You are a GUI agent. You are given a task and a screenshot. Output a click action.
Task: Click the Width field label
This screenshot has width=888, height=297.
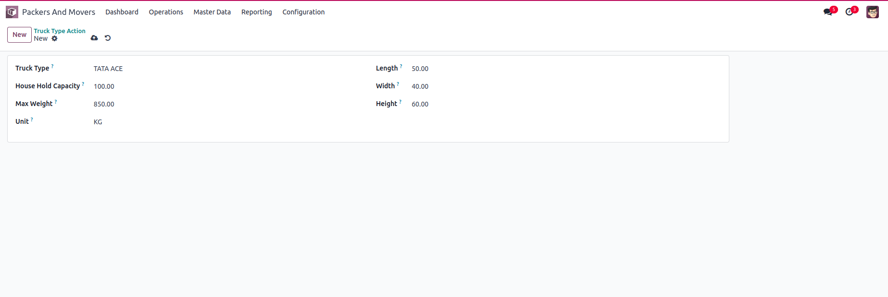[385, 86]
